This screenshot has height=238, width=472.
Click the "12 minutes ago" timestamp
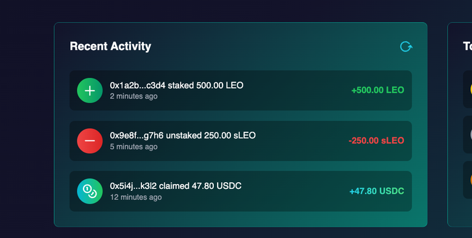pyautogui.click(x=136, y=197)
